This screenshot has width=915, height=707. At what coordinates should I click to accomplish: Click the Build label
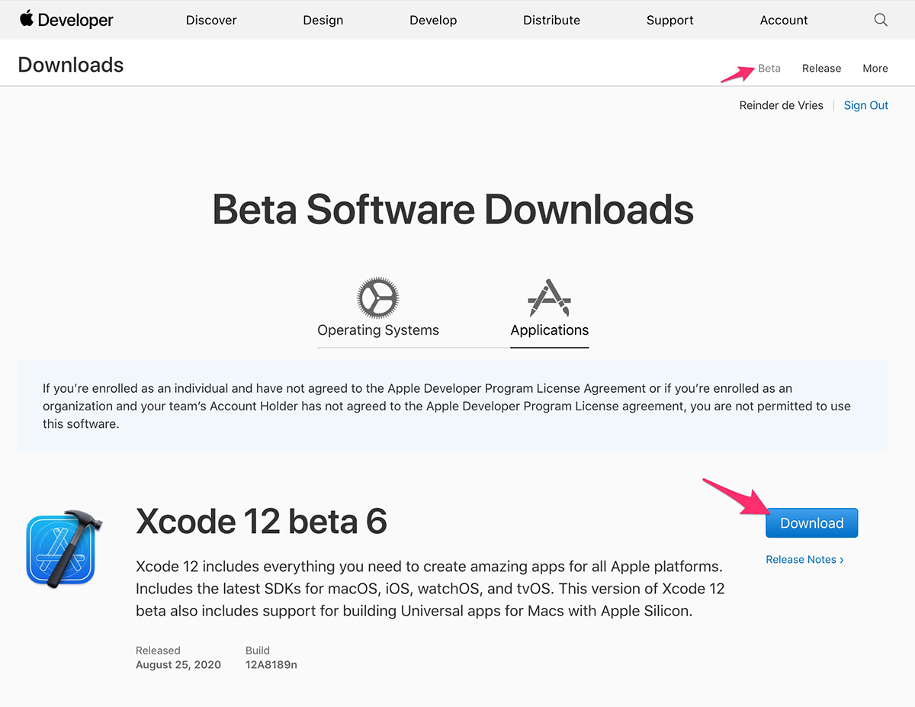[258, 651]
